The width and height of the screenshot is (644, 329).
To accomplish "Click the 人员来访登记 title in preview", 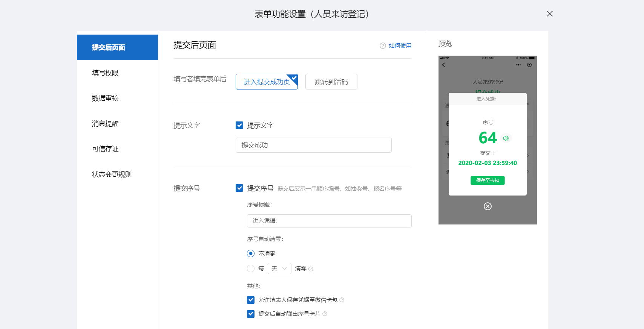I will click(x=488, y=82).
